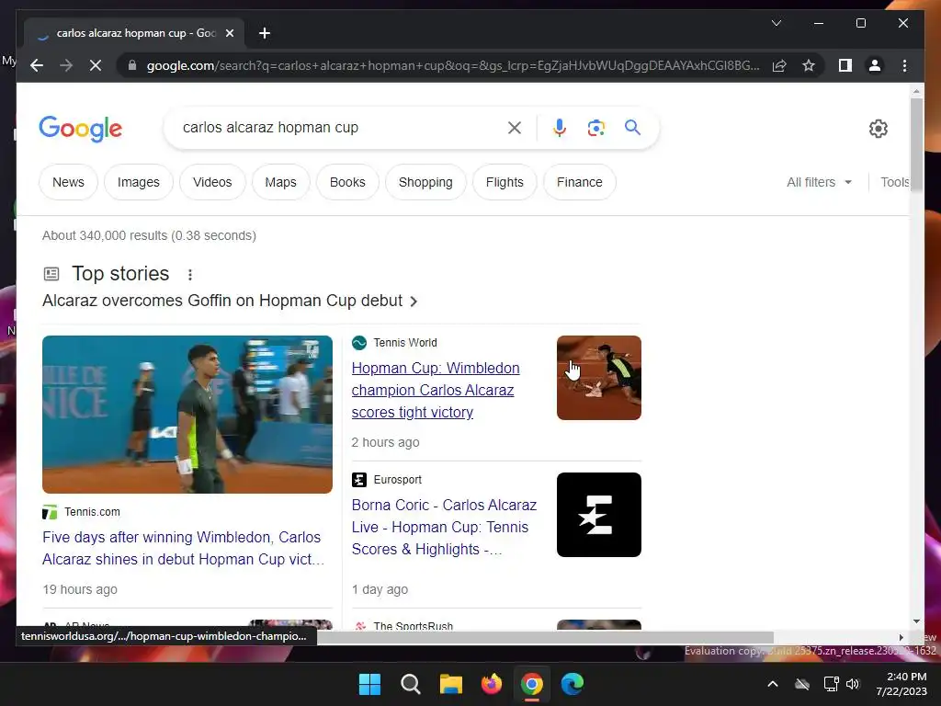Open clock and date panel
941x706 pixels.
coord(902,684)
